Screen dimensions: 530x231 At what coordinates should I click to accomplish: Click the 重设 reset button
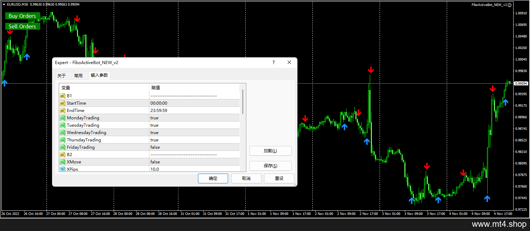click(279, 178)
